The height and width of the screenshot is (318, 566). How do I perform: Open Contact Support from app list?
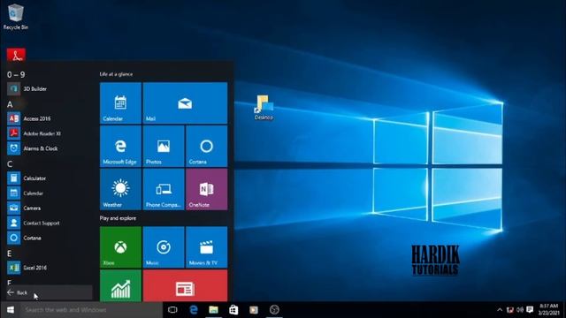[50, 223]
